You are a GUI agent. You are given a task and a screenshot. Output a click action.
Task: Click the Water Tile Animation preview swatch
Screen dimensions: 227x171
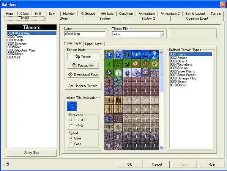[x=72, y=106]
